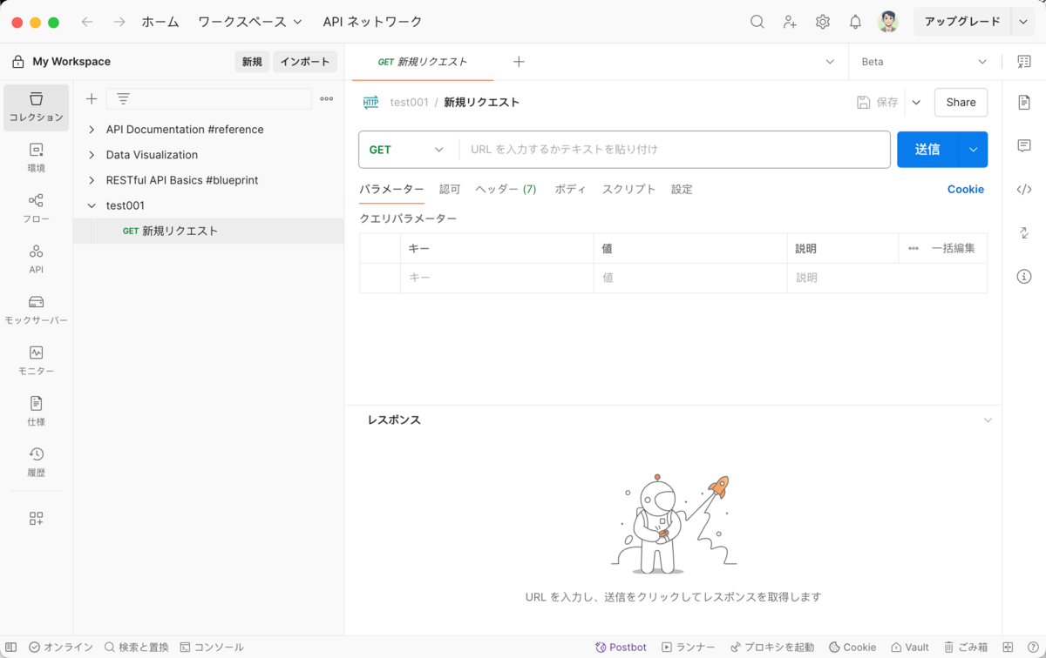This screenshot has width=1046, height=658.
Task: Open the code snippet icon in the right sidebar
Action: coord(1024,190)
